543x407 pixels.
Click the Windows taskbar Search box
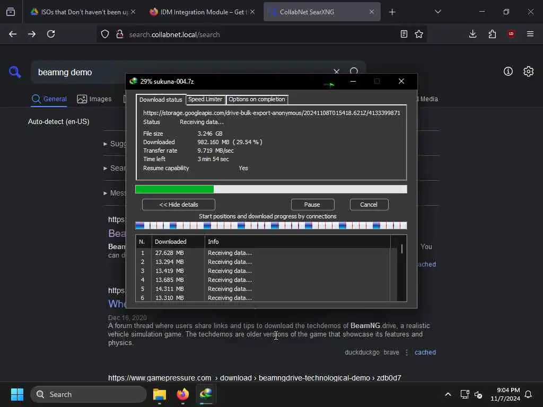click(x=89, y=394)
